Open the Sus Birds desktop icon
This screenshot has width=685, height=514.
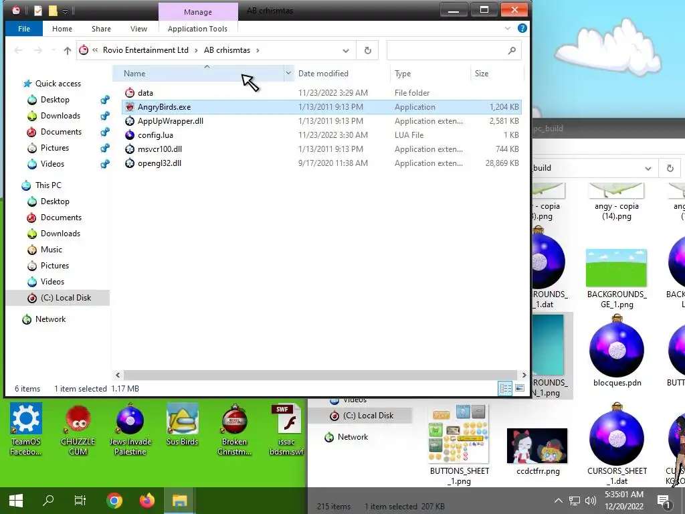point(182,424)
